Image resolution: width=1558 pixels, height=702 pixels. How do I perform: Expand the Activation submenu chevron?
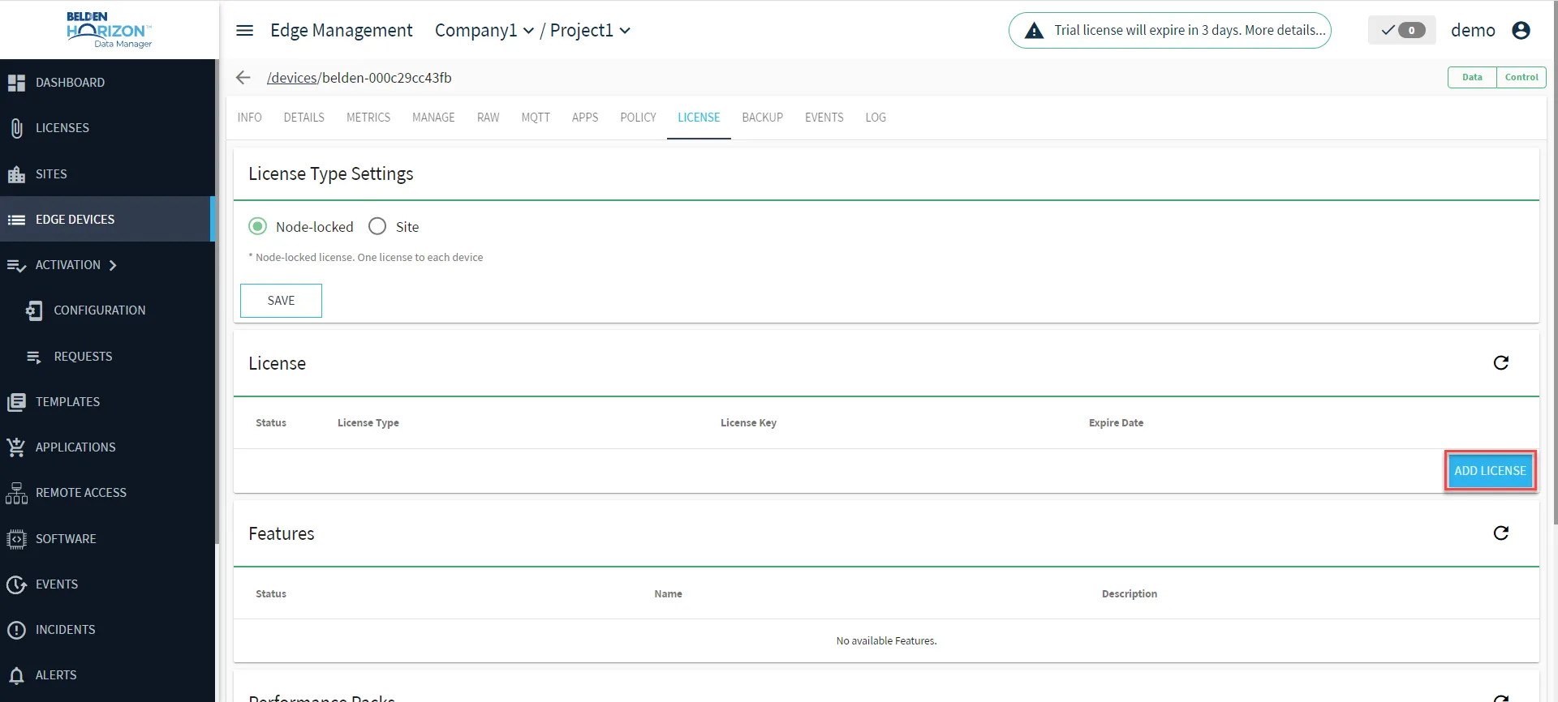pos(113,266)
